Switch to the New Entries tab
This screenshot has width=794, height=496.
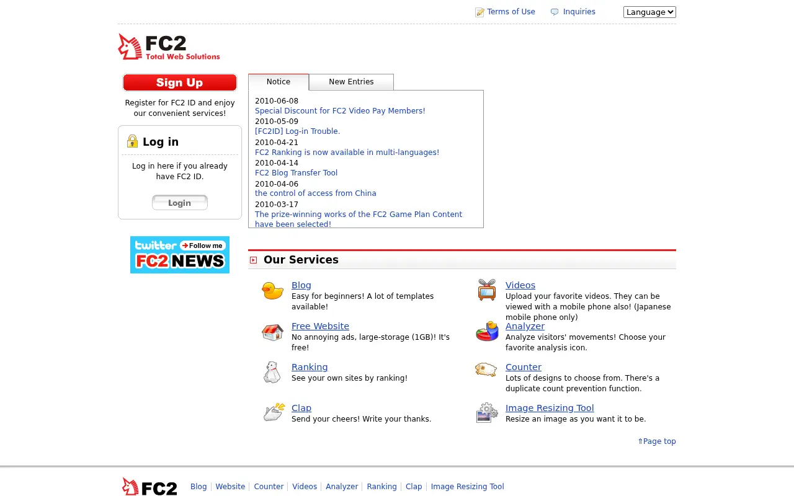point(351,82)
